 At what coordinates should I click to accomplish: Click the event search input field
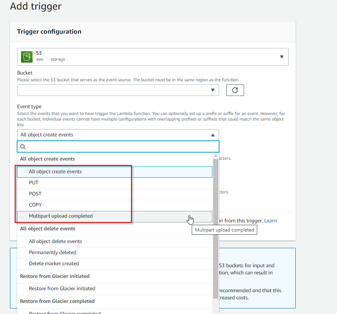click(x=118, y=147)
